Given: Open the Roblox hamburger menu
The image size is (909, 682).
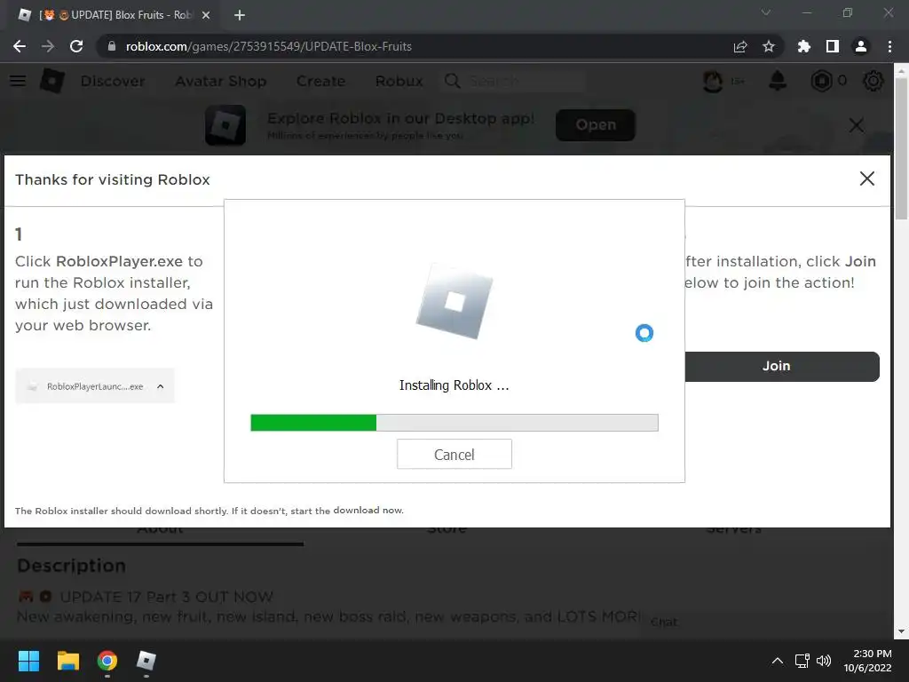Looking at the screenshot, I should pos(18,81).
